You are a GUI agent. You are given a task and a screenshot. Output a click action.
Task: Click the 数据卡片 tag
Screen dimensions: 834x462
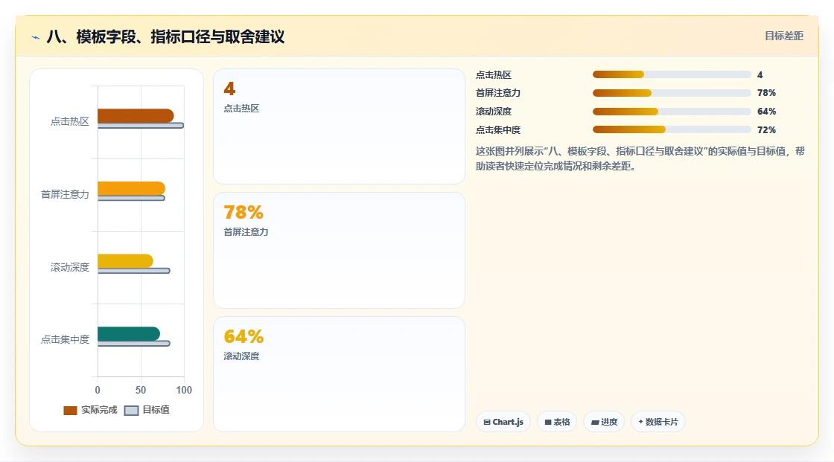[658, 422]
